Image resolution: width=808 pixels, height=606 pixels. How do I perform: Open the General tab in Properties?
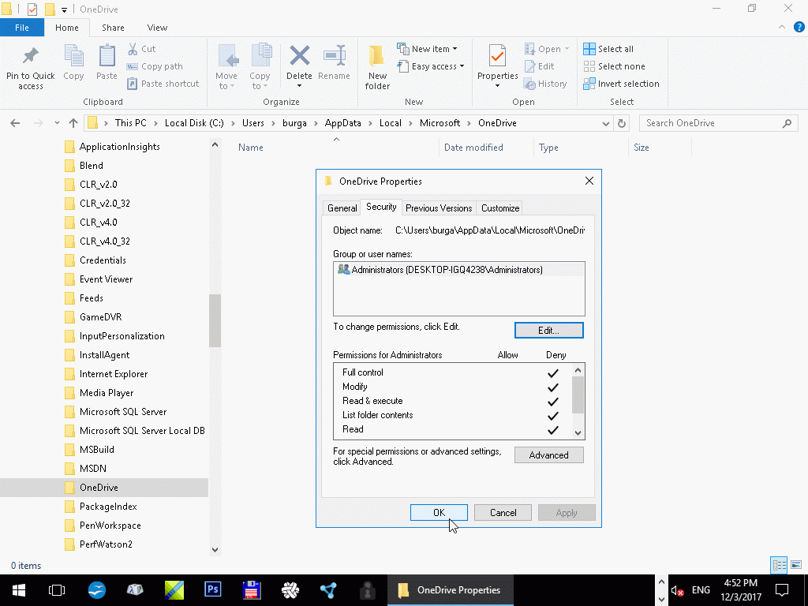[342, 208]
